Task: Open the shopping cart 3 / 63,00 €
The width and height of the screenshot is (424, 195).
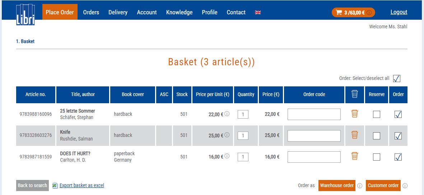Action: point(353,13)
